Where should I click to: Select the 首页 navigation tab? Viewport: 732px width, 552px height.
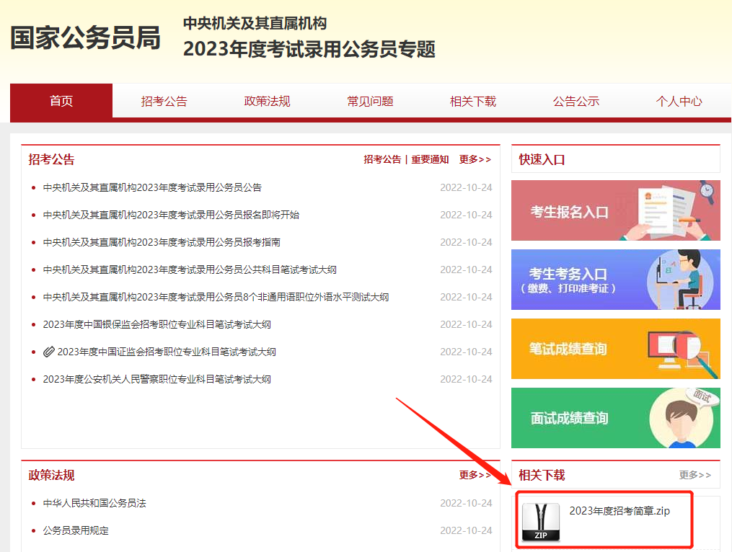[61, 101]
